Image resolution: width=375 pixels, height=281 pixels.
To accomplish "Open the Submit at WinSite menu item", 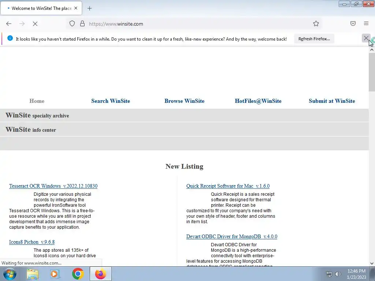I will 332,101.
